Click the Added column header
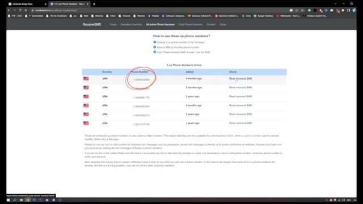 click(x=189, y=72)
